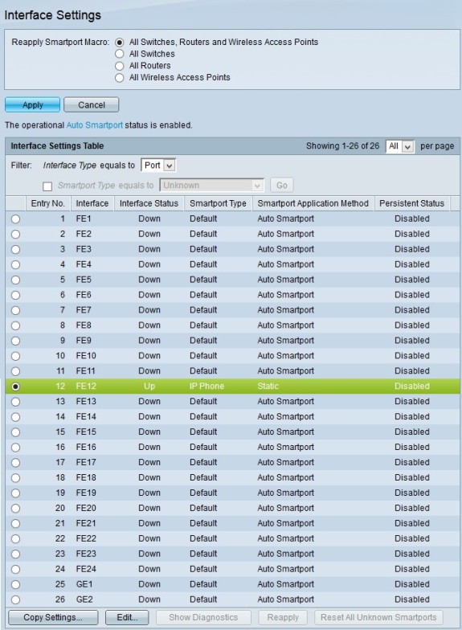Screen dimensions: 462x630
Task: Click the Copy Settings button
Action: pyautogui.click(x=53, y=617)
